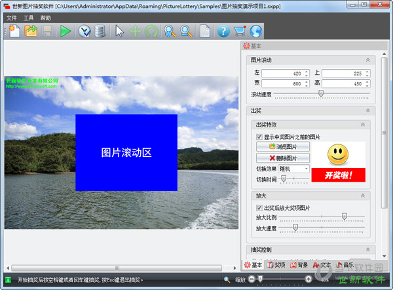The height and width of the screenshot is (290, 393).
Task: Toggle 显示中奖图片之前的图片 checkbox
Action: [260, 137]
